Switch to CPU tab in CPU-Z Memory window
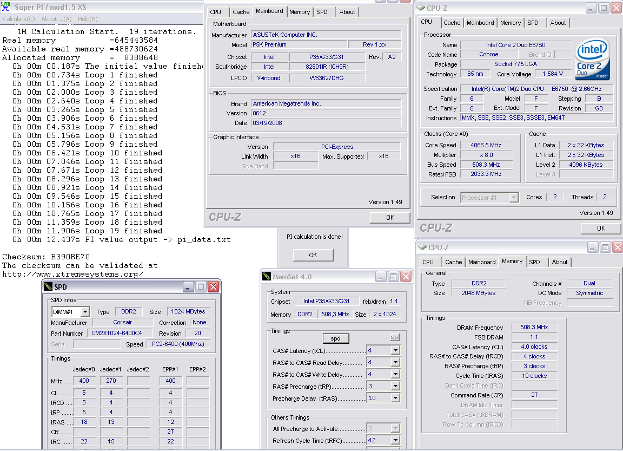 428,262
